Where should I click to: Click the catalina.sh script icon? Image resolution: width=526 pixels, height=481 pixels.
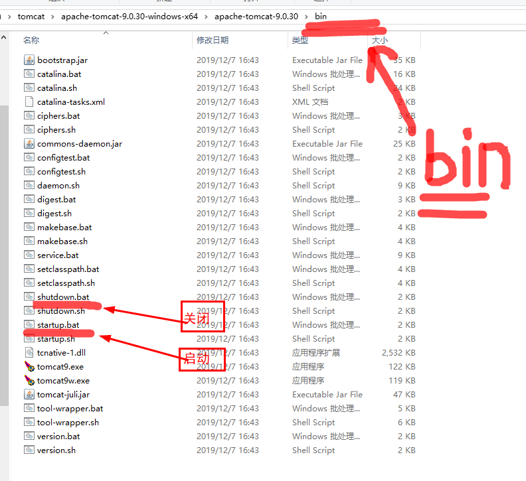[x=29, y=88]
